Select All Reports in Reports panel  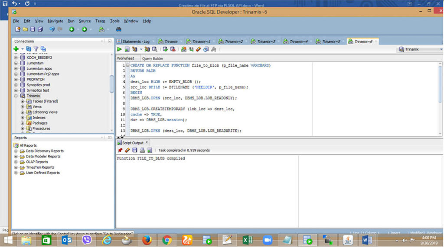pyautogui.click(x=28, y=145)
